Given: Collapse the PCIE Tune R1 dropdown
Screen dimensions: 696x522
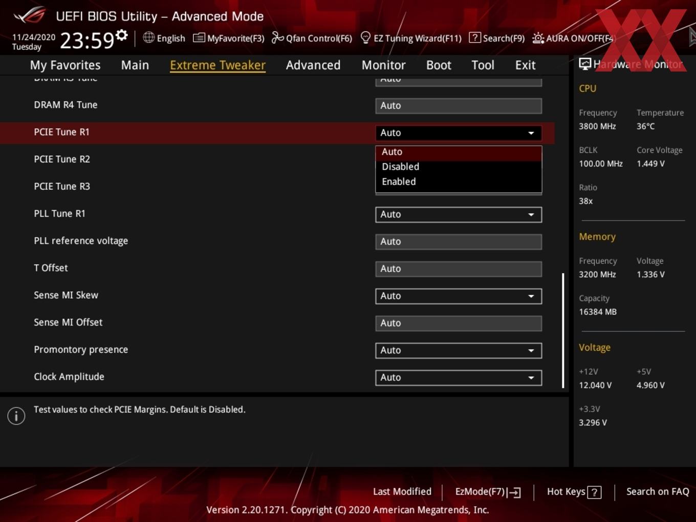Looking at the screenshot, I should (459, 133).
